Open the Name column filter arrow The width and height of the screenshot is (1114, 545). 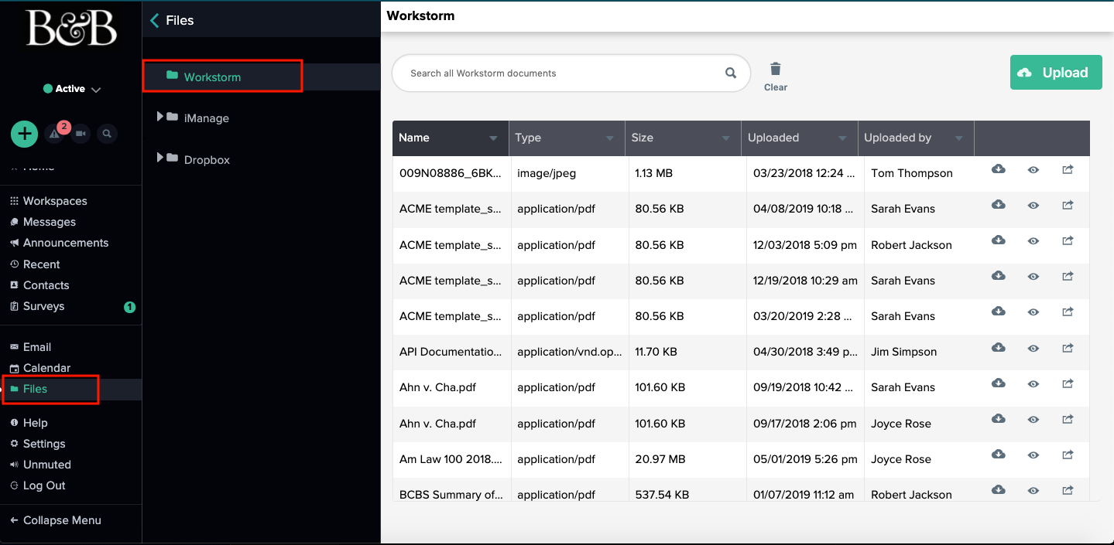(493, 138)
